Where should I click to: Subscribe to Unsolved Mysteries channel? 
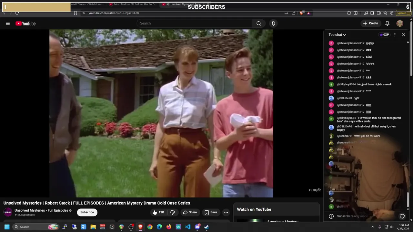[x=87, y=212]
